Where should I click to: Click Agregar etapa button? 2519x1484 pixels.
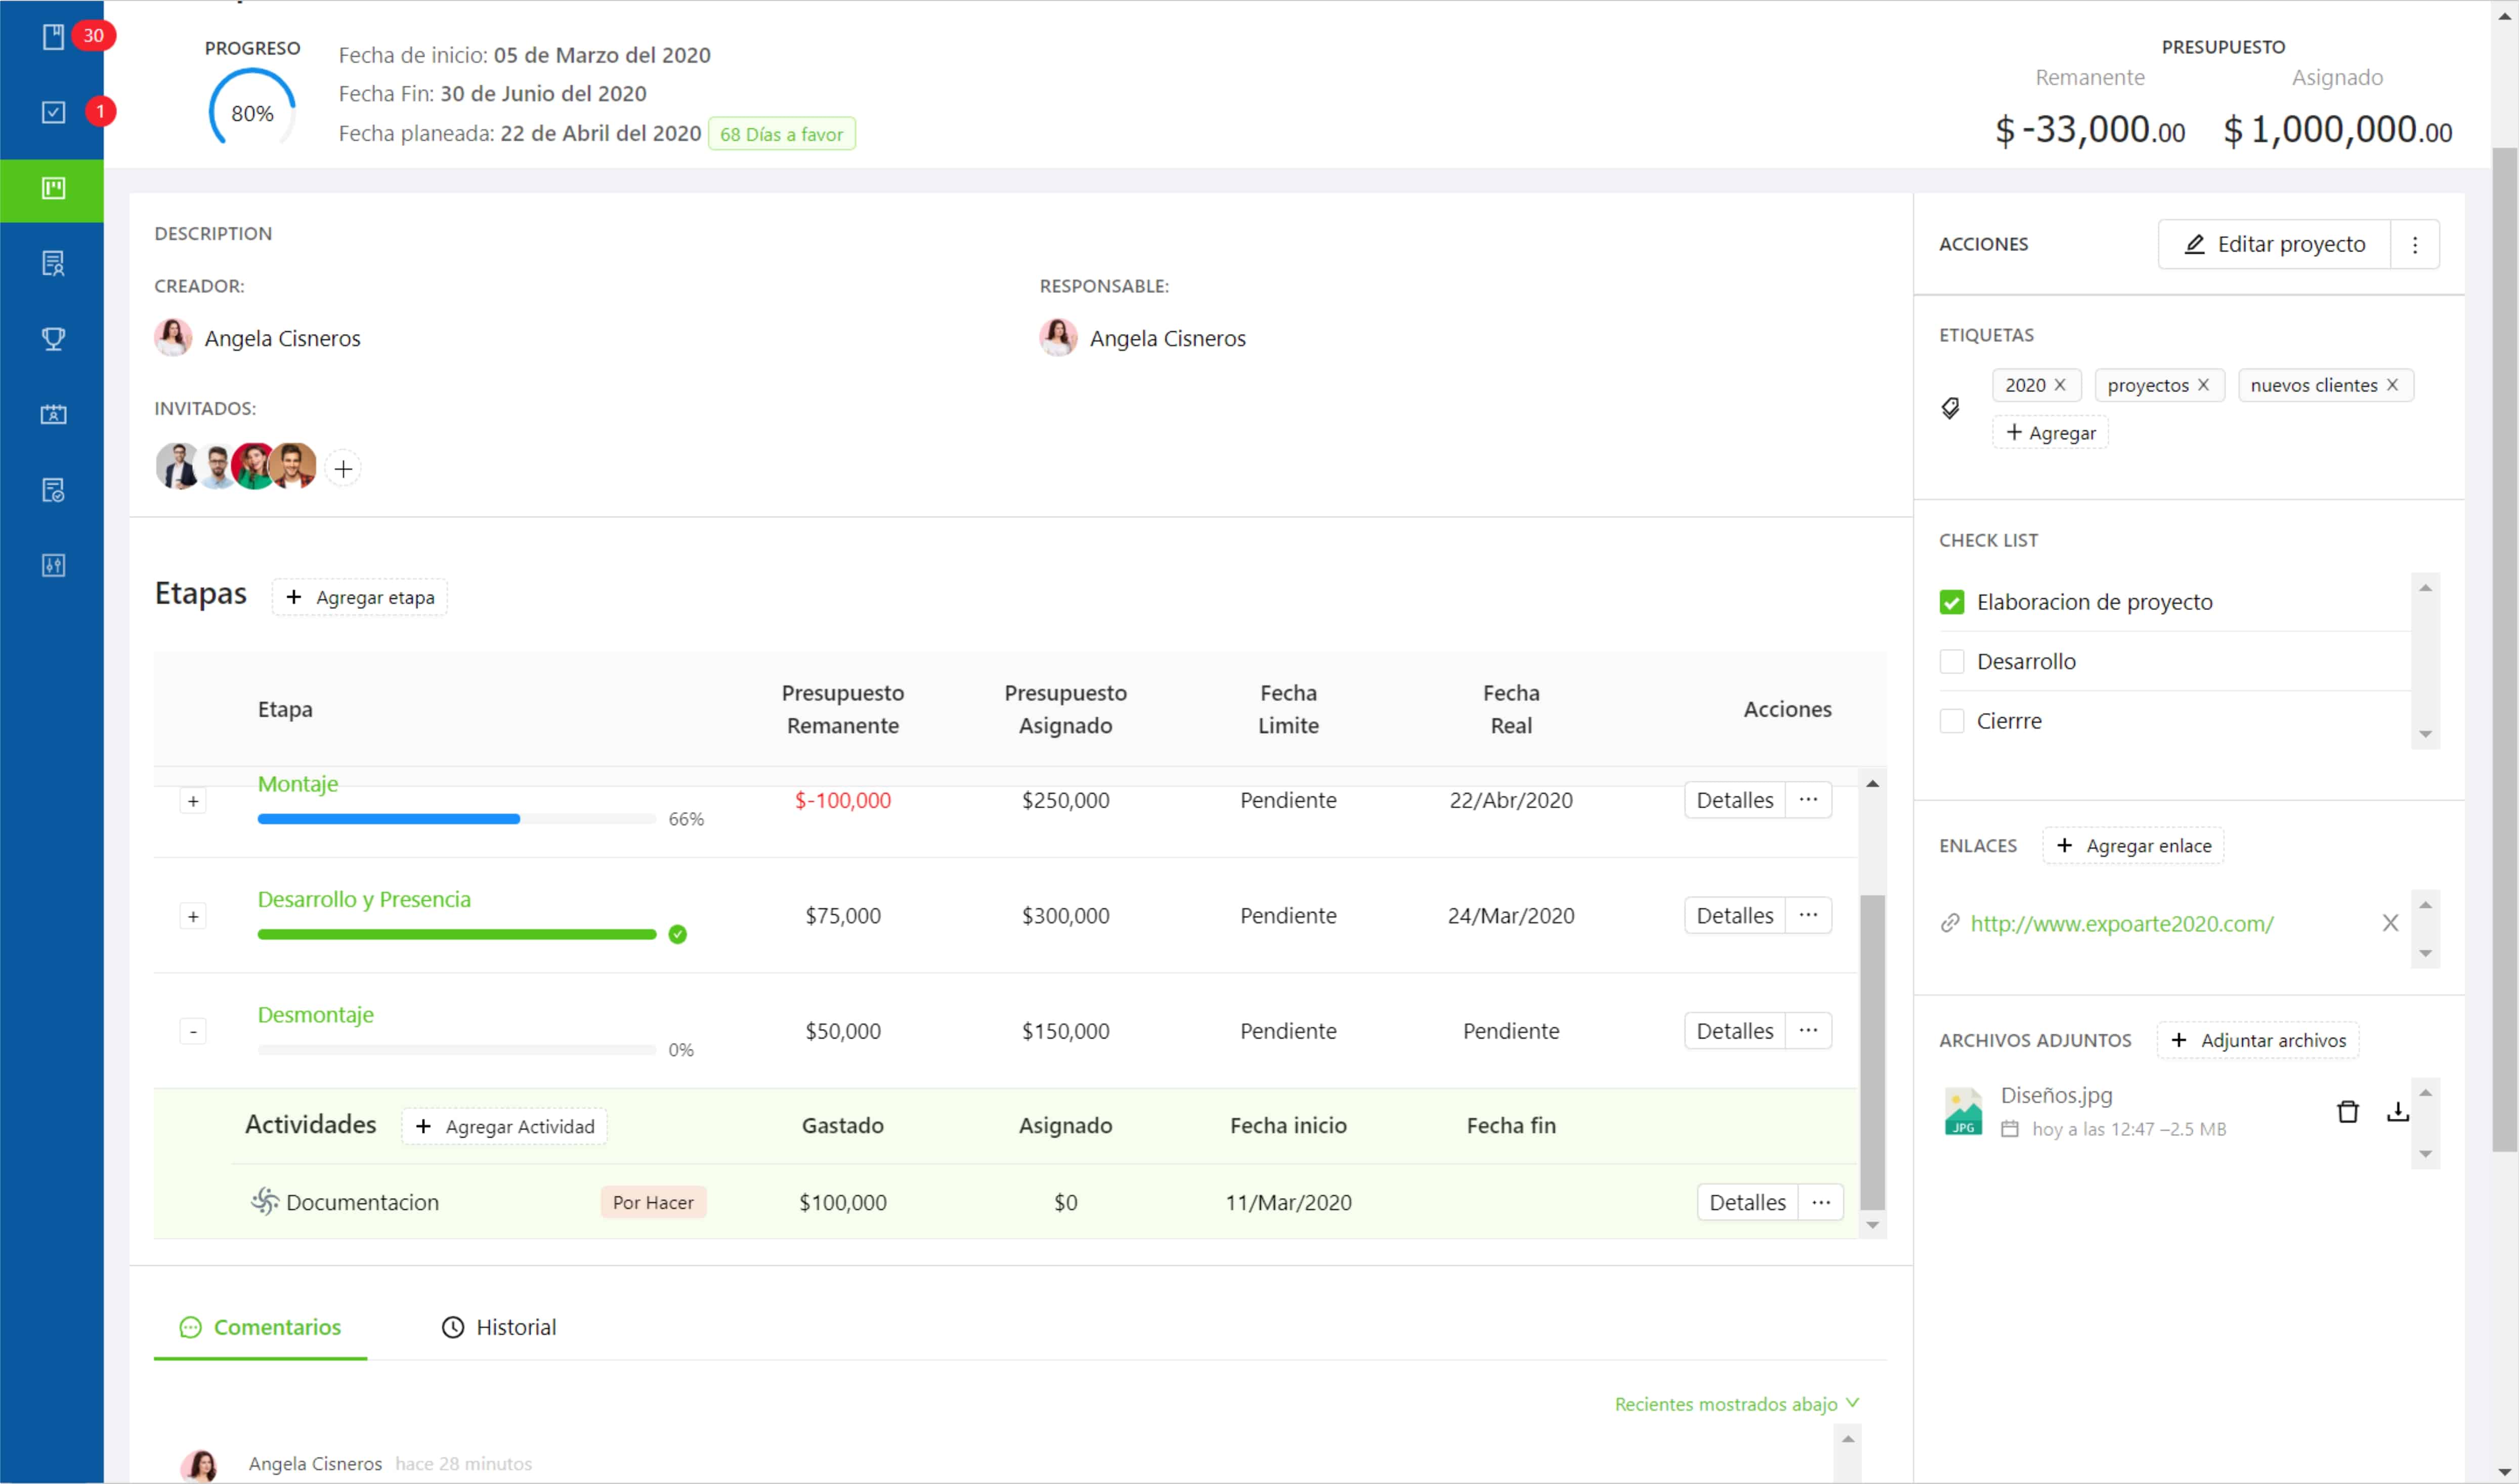(x=360, y=597)
